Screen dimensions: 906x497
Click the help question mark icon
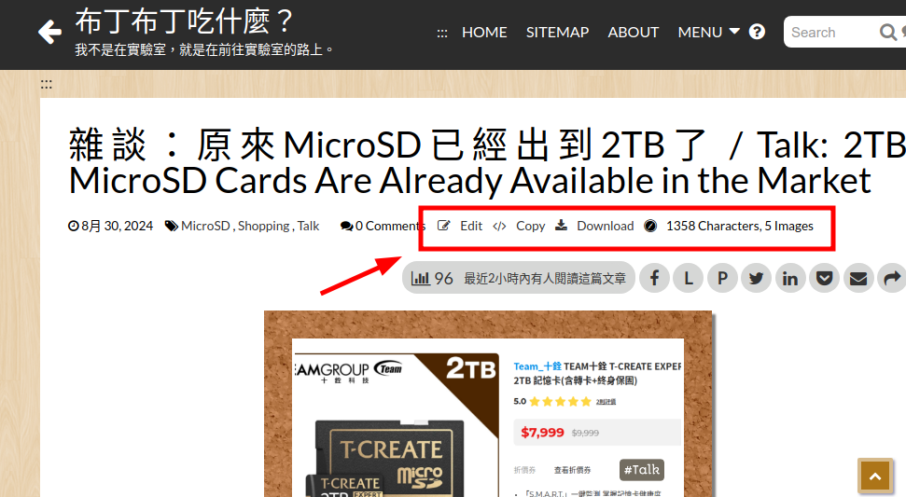(757, 32)
